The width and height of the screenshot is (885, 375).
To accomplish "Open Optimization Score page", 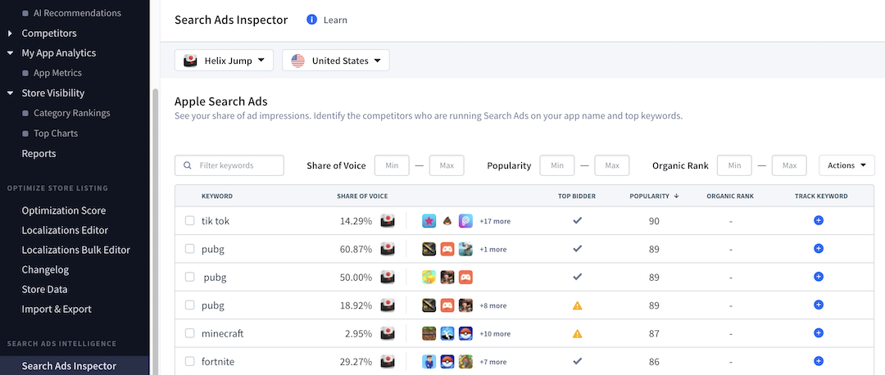I will 64,210.
